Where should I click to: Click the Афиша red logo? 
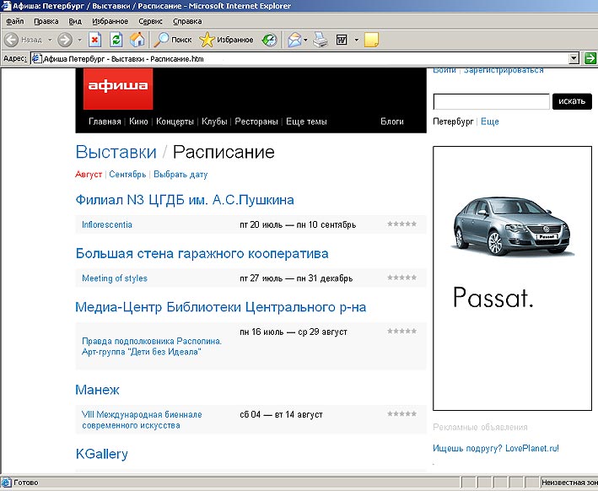point(118,89)
